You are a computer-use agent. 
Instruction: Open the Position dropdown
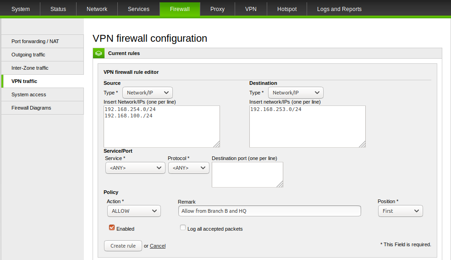pyautogui.click(x=400, y=211)
